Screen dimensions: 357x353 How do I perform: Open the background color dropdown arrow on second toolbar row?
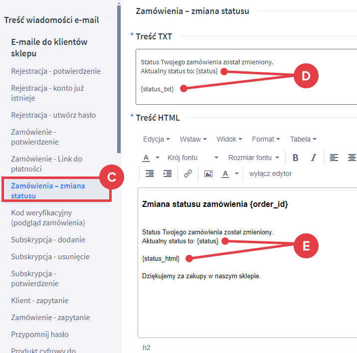tap(237, 174)
